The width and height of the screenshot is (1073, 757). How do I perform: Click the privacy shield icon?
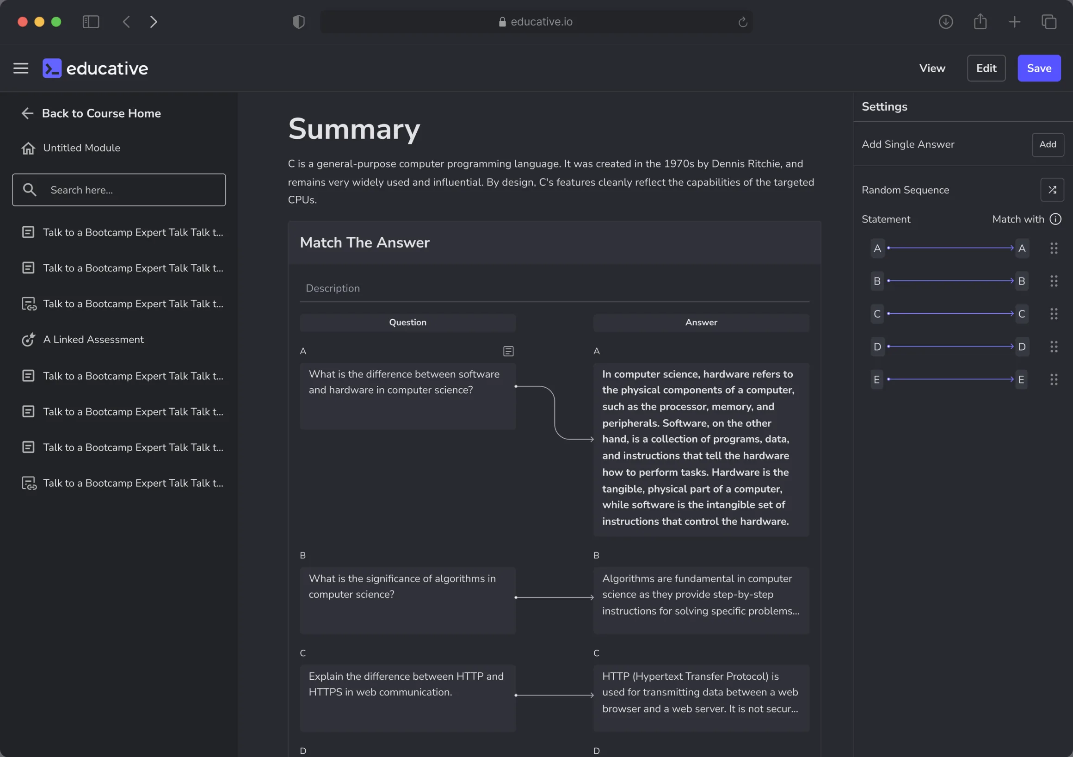pos(299,22)
